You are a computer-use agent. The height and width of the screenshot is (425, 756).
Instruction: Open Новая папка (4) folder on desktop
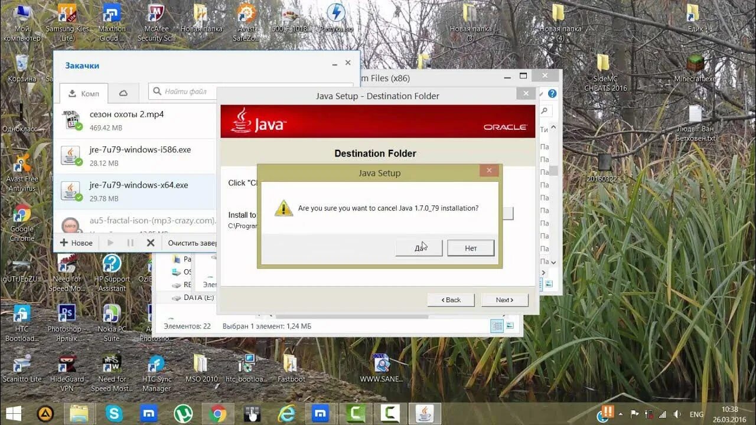(x=560, y=23)
